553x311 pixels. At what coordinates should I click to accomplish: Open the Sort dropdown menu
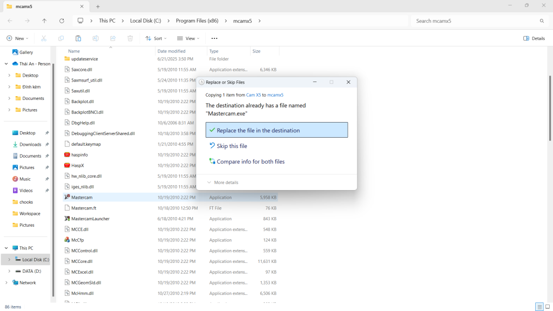tap(156, 38)
